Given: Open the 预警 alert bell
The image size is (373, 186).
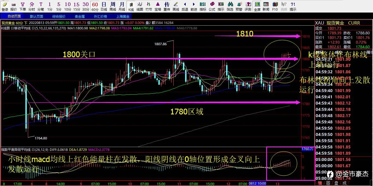Looking at the screenshot, I should point(239,6).
